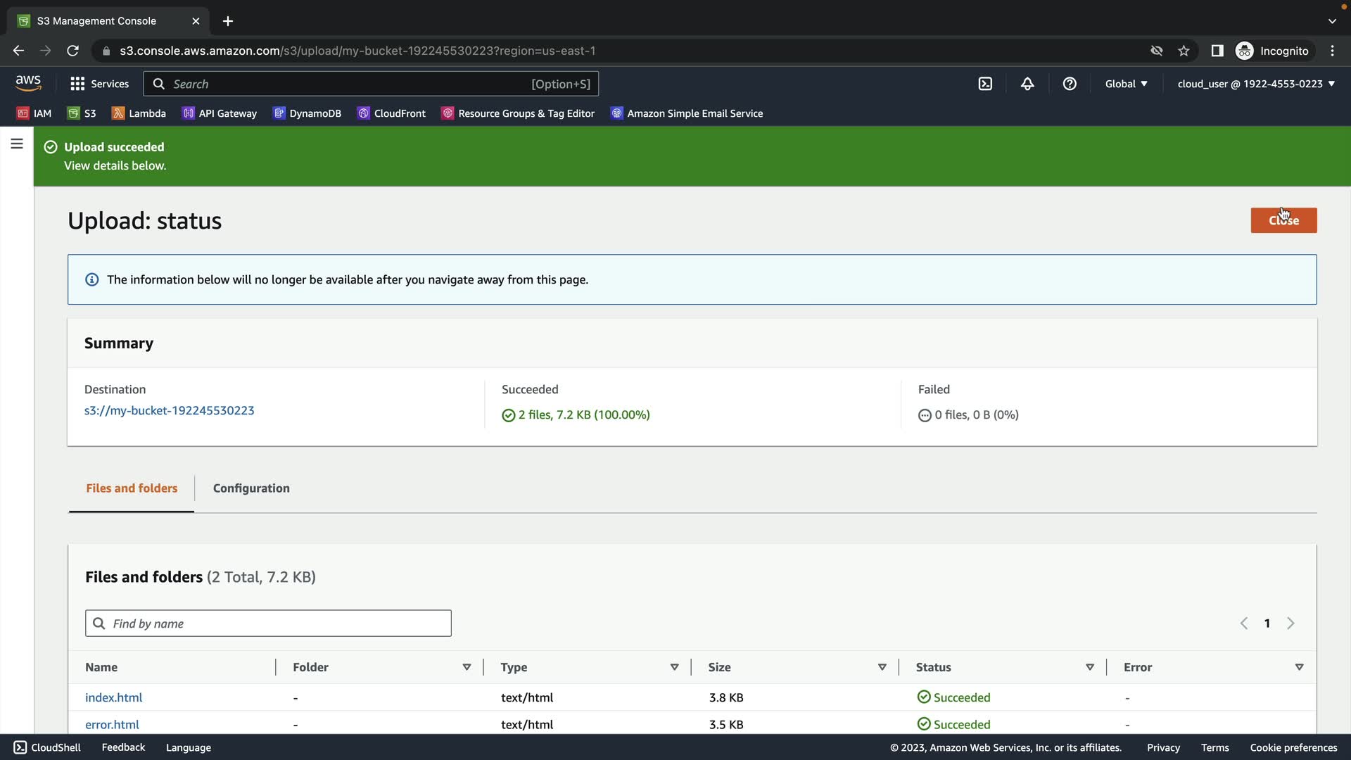Viewport: 1351px width, 760px height.
Task: Open Folder column sort dropdown arrow
Action: pyautogui.click(x=467, y=667)
